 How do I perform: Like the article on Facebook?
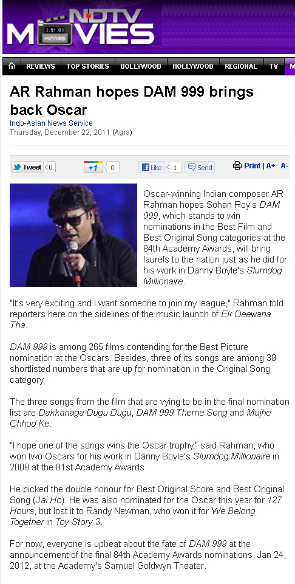click(152, 167)
